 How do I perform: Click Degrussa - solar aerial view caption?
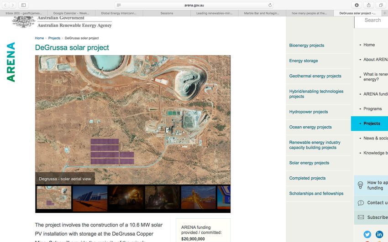pos(65,179)
